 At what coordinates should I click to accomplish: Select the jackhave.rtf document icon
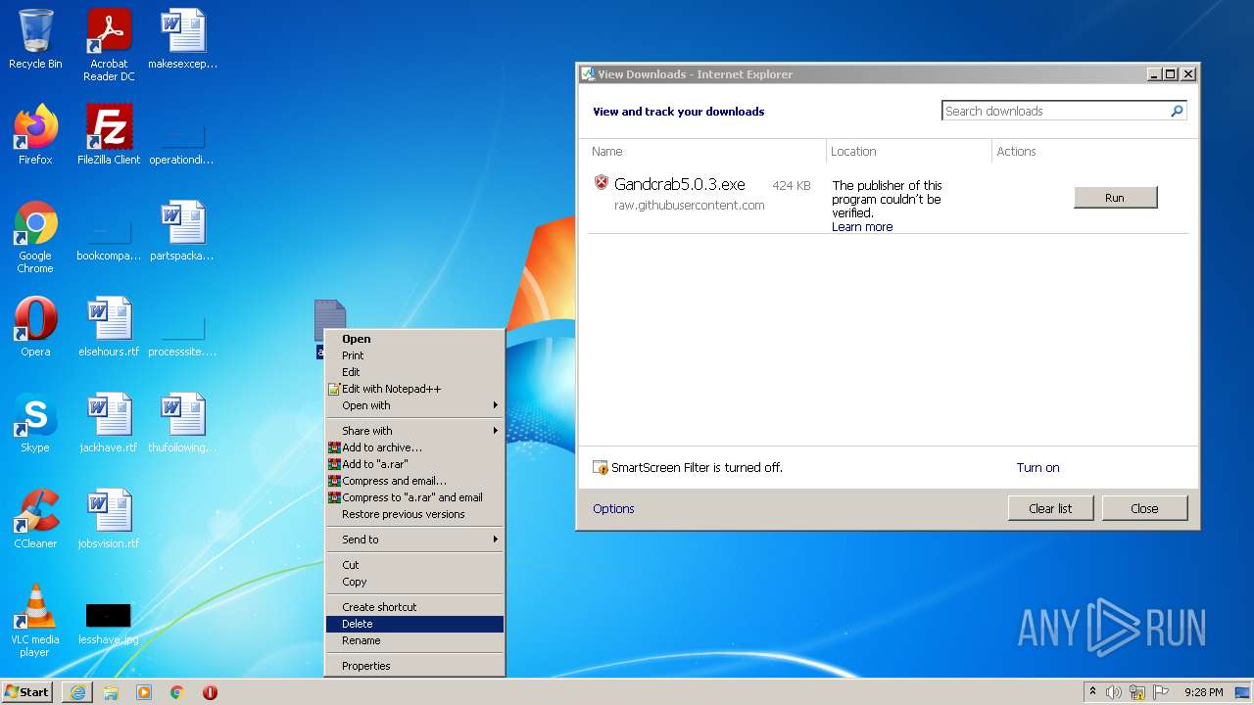coord(109,423)
